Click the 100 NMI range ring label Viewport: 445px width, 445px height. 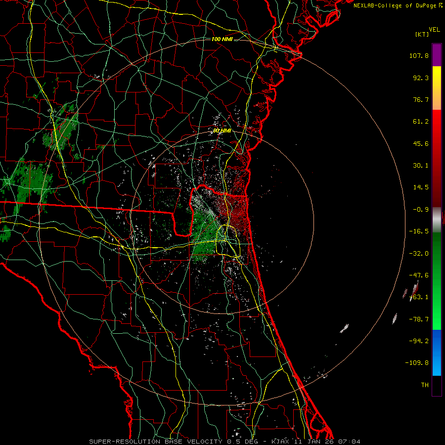(x=222, y=39)
